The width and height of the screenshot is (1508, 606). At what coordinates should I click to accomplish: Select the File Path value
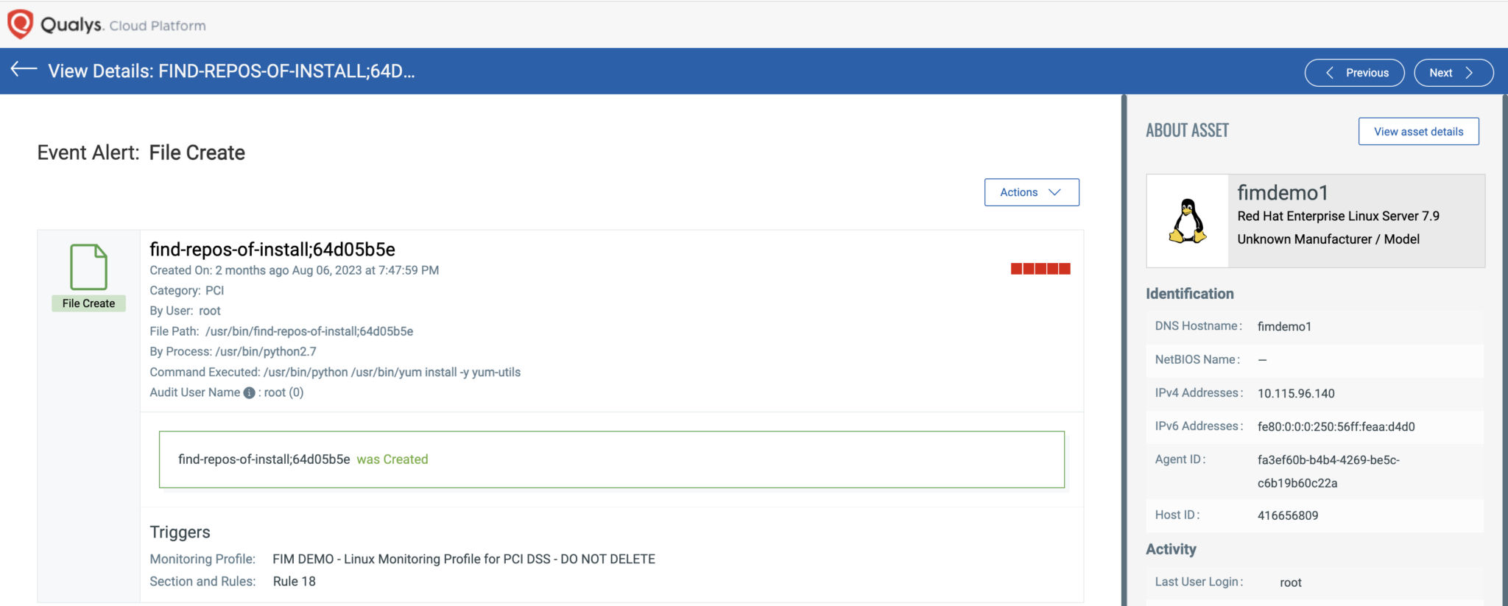click(x=309, y=331)
